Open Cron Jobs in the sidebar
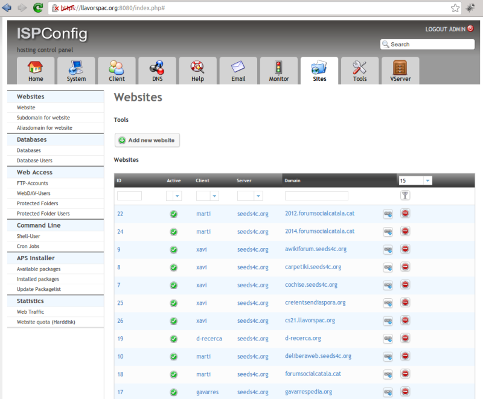Screen dimensions: 483x399 (29, 246)
